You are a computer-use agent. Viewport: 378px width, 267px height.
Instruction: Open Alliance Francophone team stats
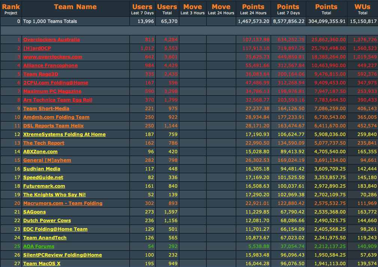pyautogui.click(x=50, y=66)
